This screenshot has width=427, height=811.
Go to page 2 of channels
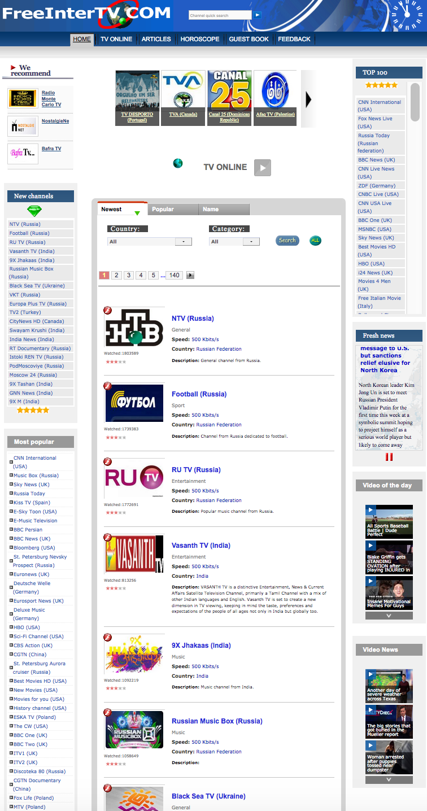tap(116, 275)
